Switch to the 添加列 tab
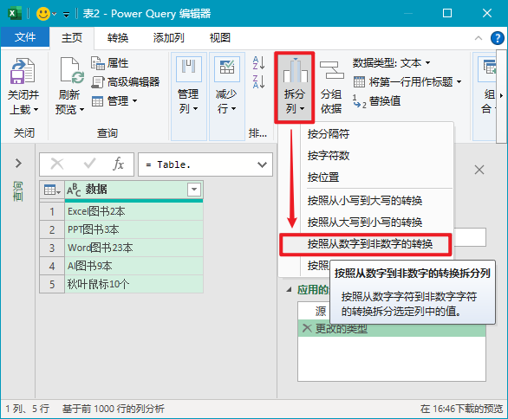This screenshot has width=508, height=419. (x=168, y=37)
